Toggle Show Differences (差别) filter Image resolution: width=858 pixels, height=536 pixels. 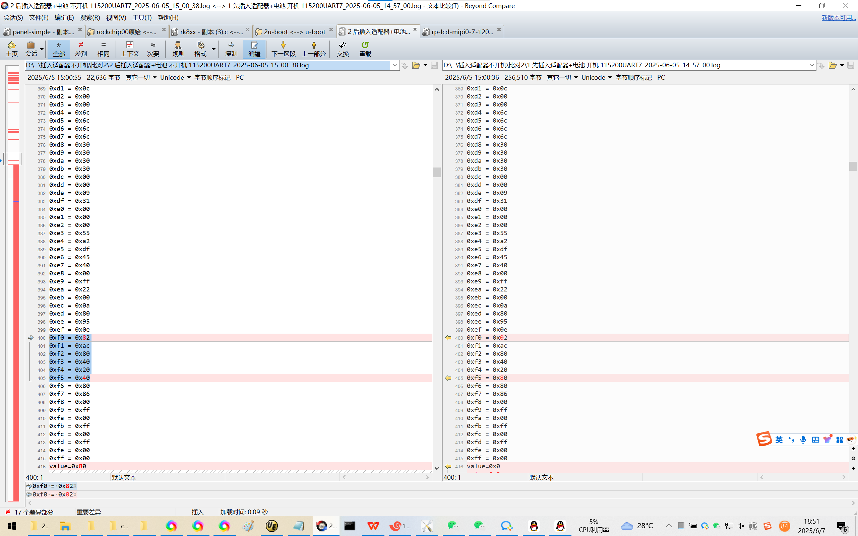pos(81,49)
